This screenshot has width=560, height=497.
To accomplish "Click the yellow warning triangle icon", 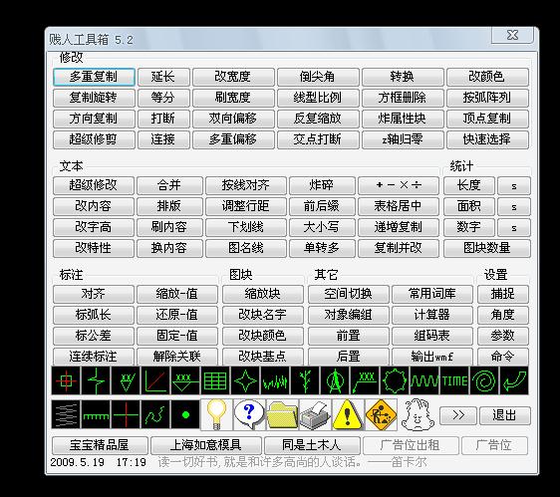I will tap(348, 414).
